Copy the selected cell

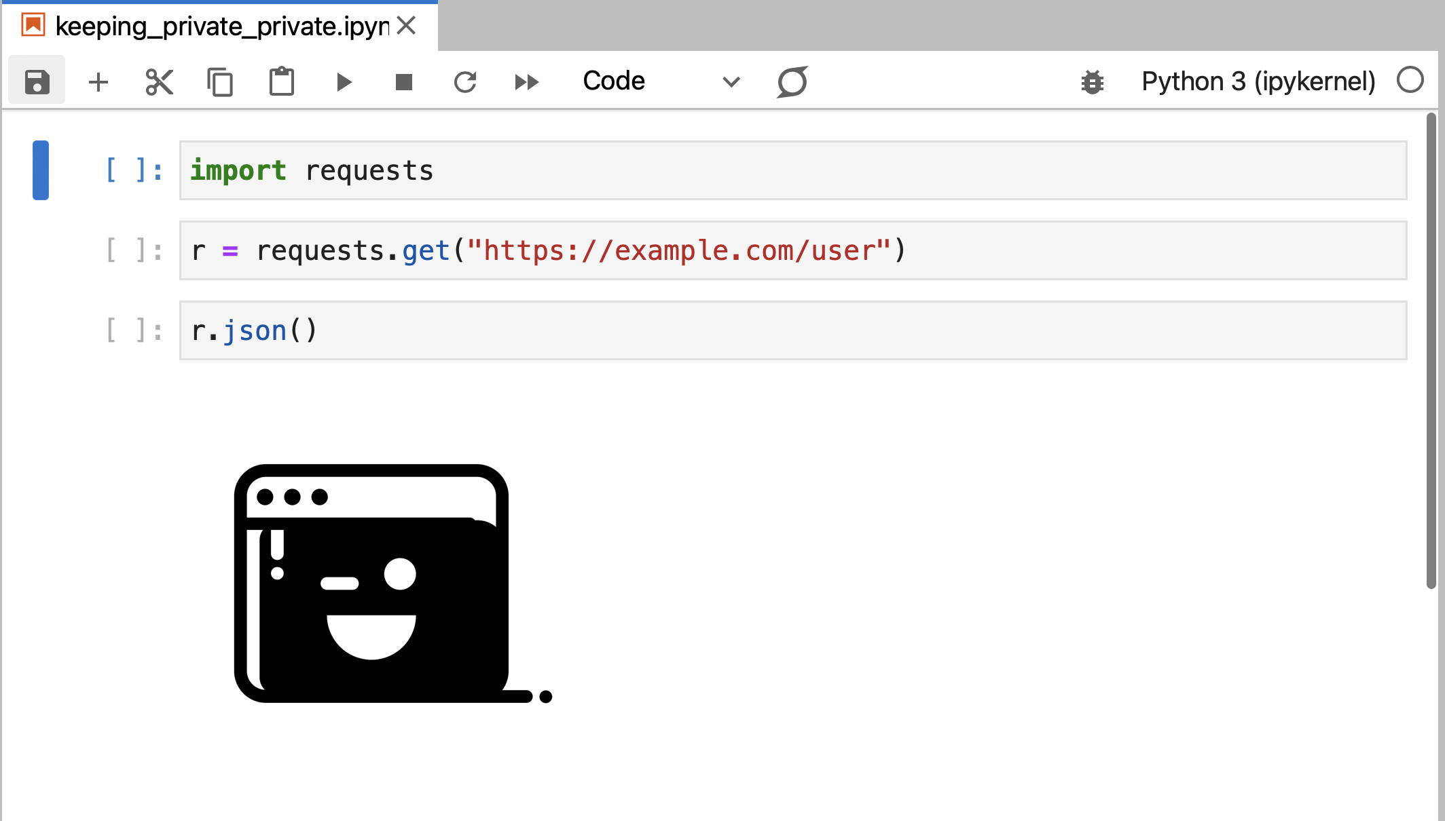(220, 81)
